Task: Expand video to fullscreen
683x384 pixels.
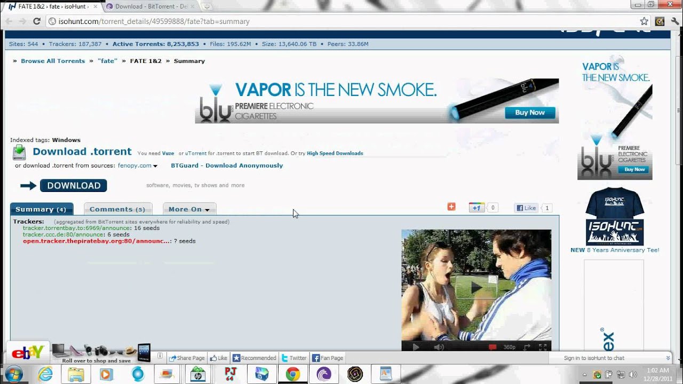Action: point(543,347)
